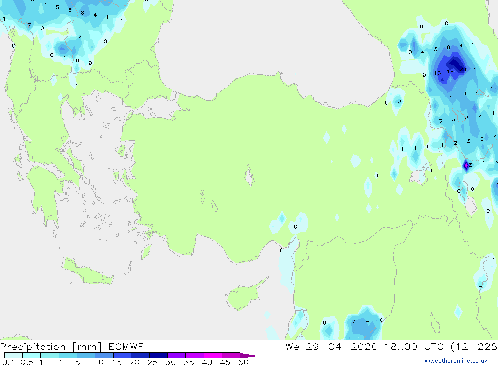The width and height of the screenshot is (498, 365).
Task: Click the legend value "25"
Action: pyautogui.click(x=152, y=362)
